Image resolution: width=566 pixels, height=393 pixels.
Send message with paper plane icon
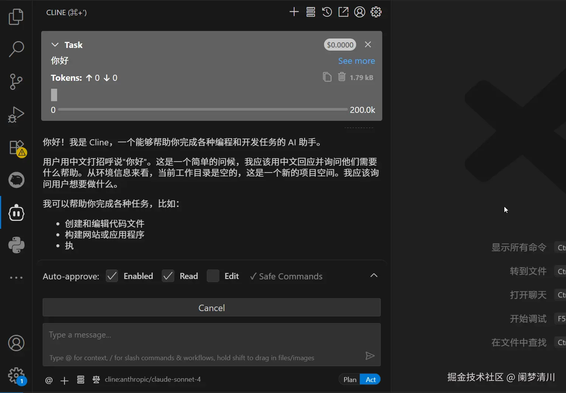[370, 356]
